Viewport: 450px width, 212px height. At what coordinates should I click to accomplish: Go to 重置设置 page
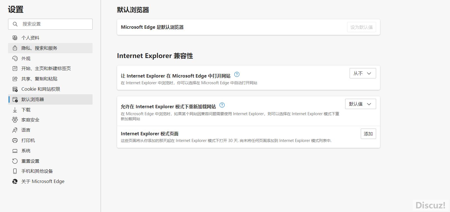[50, 161]
